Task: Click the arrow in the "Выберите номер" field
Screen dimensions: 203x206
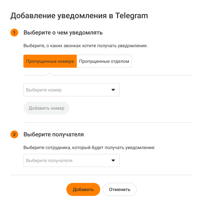Action: [x=113, y=90]
